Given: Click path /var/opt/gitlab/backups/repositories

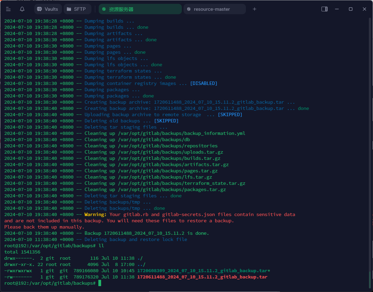Looking at the screenshot, I should tap(168, 146).
